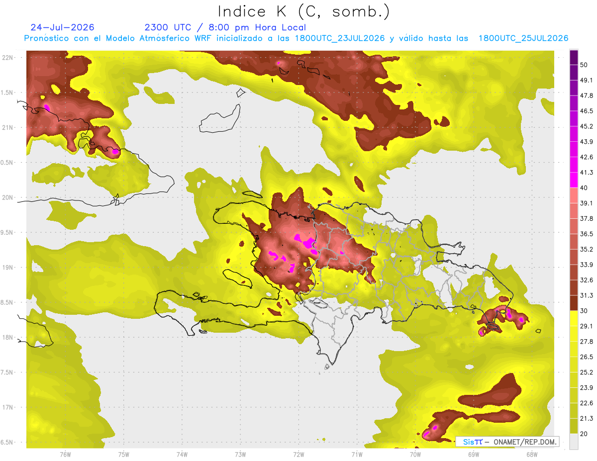Pick the dark brown swatch between 30 and 31.3
The image size is (597, 461).
(574, 303)
